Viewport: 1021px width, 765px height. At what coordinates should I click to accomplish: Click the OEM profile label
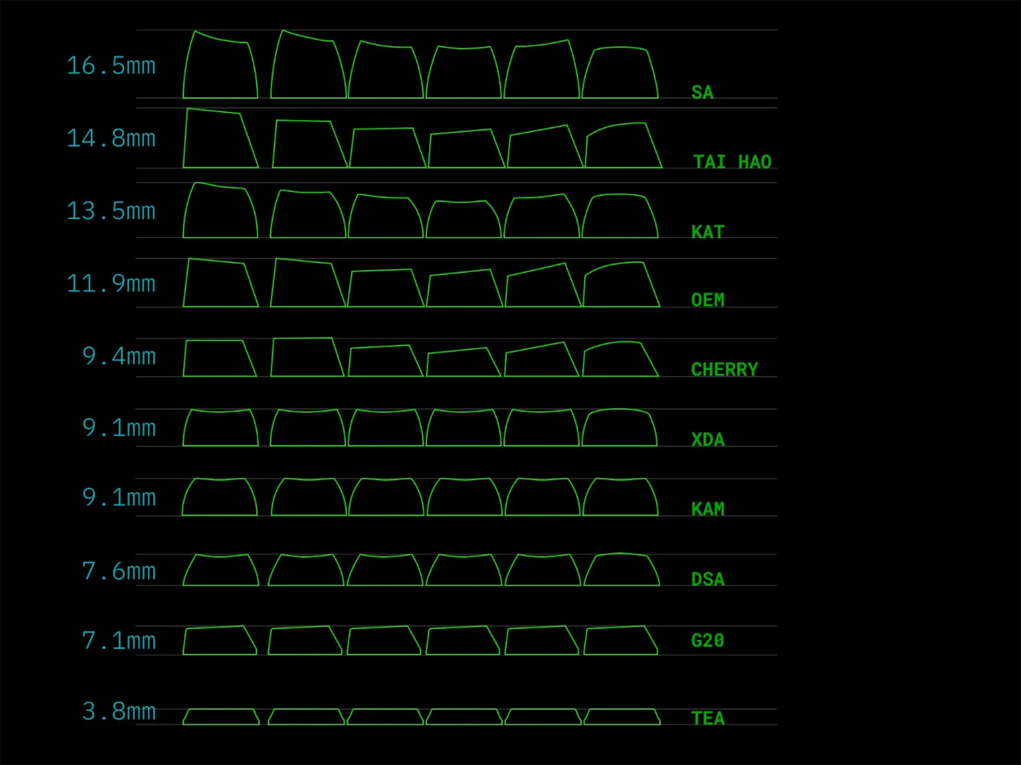pyautogui.click(x=708, y=300)
